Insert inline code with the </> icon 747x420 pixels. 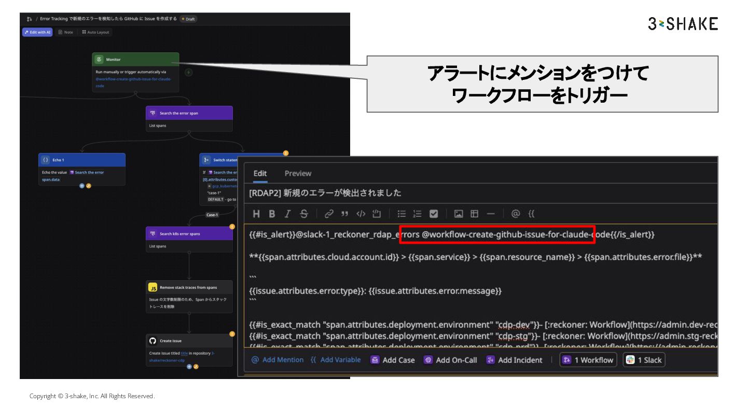click(361, 214)
